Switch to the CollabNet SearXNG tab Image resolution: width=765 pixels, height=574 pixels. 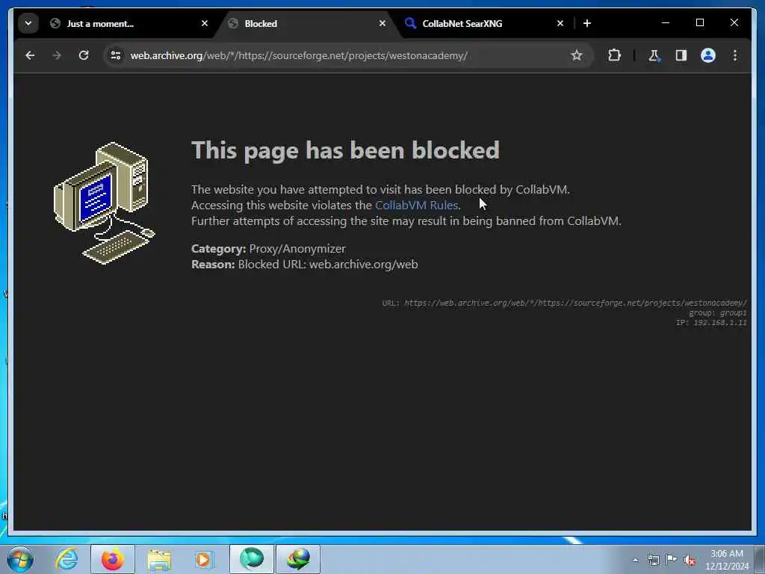[x=483, y=23]
